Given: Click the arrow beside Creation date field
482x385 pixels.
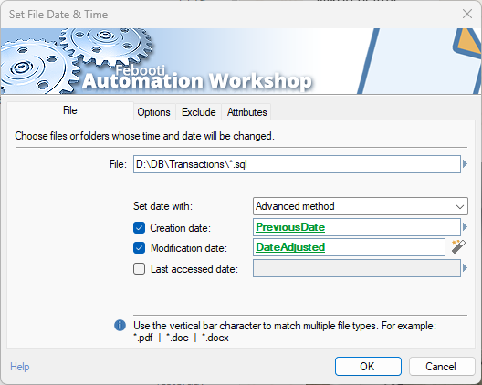Looking at the screenshot, I should 465,227.
